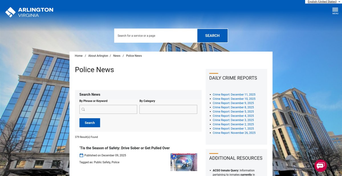342x176 pixels.
Task: Open Crime Report: November 26, 2025
Action: point(234,133)
